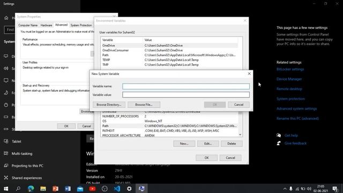Click Cancel in Environment Variables window
Image resolution: width=343 pixels, height=193 pixels.
pos(230,158)
